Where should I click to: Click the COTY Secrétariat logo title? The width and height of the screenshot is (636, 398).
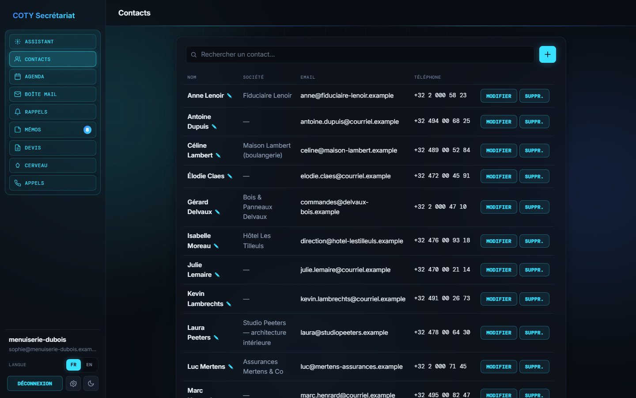(44, 15)
